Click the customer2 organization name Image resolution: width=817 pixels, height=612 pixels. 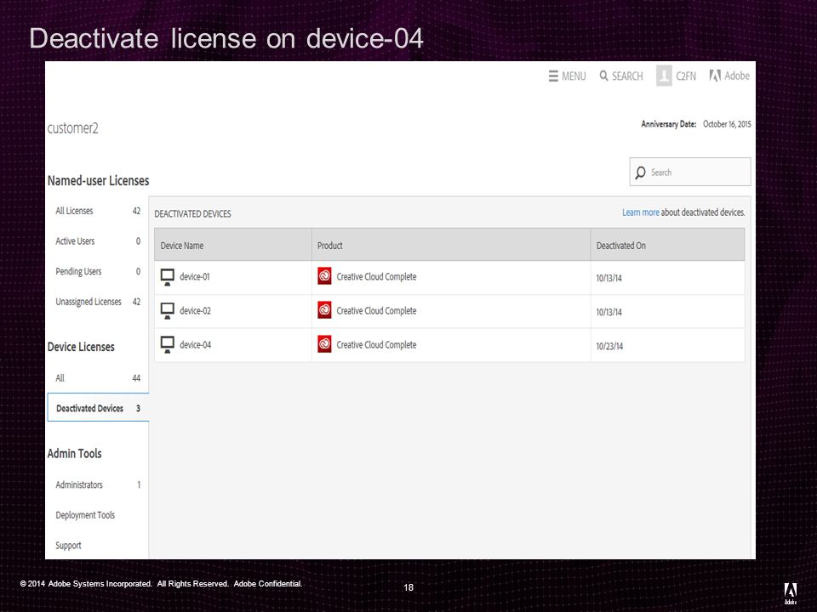tap(72, 128)
